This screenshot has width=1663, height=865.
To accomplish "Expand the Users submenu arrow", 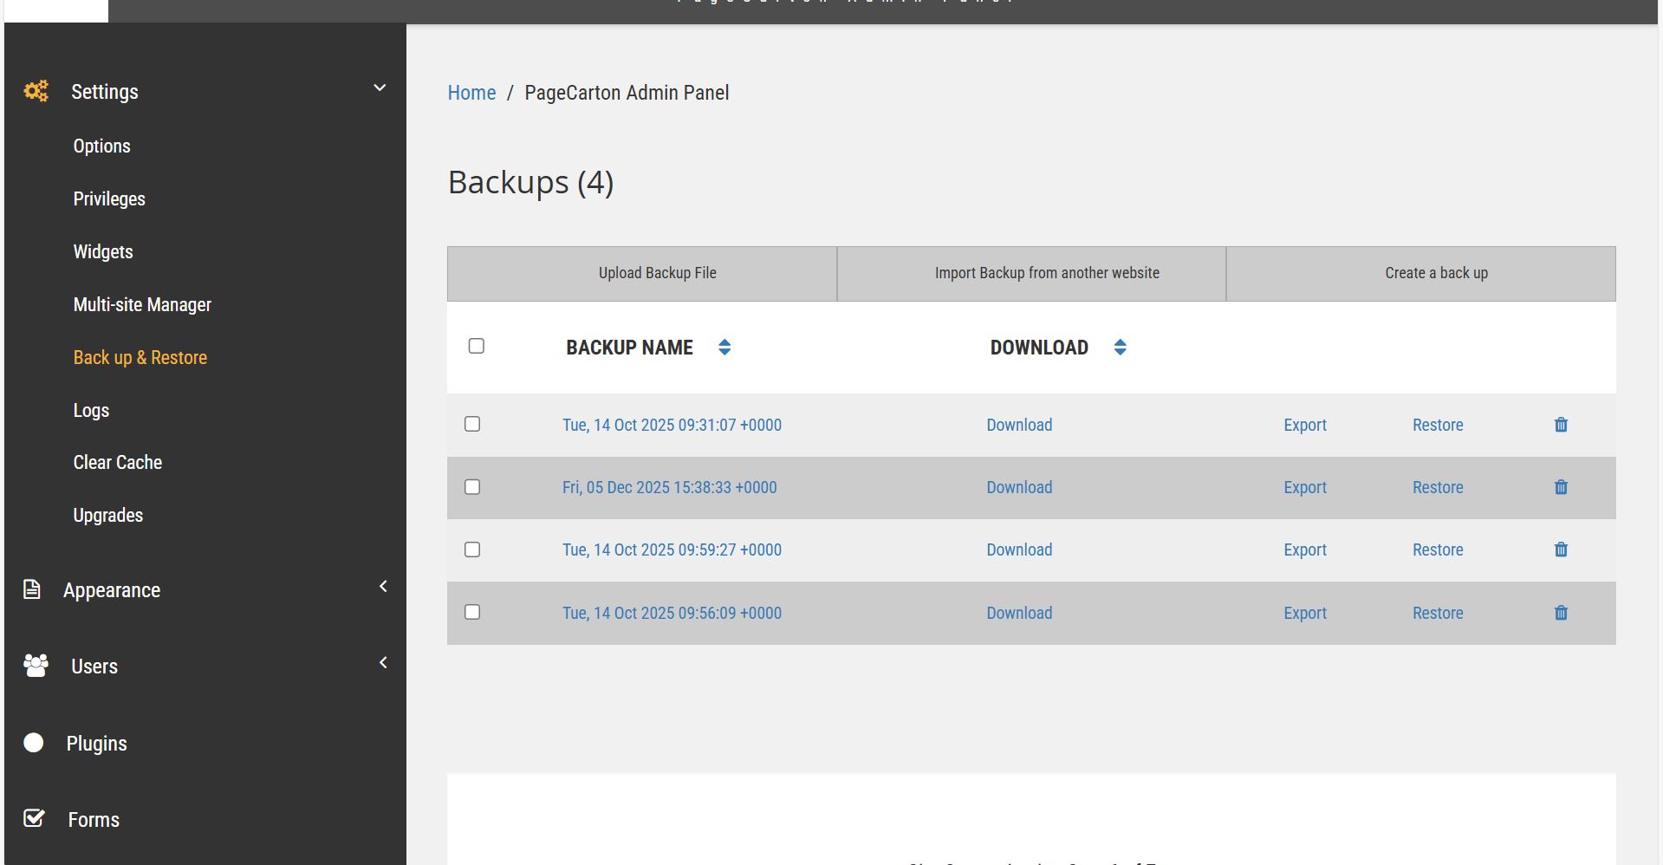I will pyautogui.click(x=383, y=663).
